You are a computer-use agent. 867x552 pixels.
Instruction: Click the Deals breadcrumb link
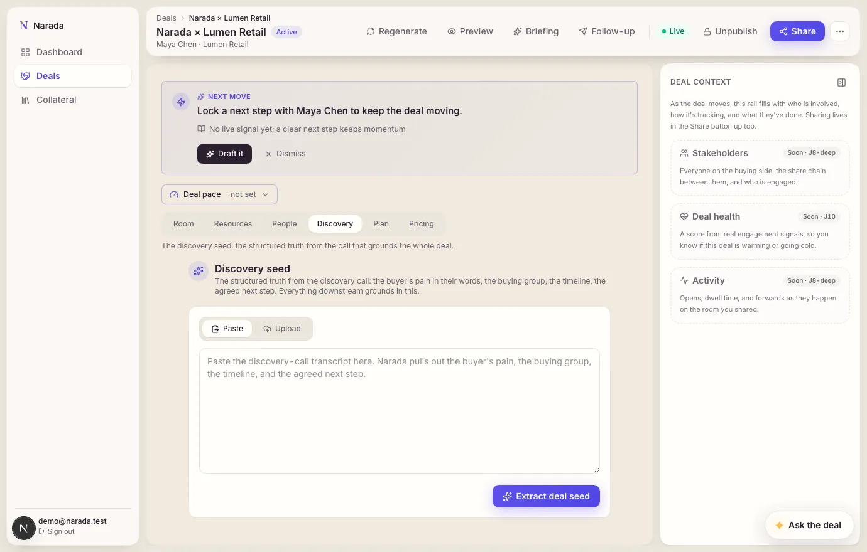pyautogui.click(x=166, y=18)
